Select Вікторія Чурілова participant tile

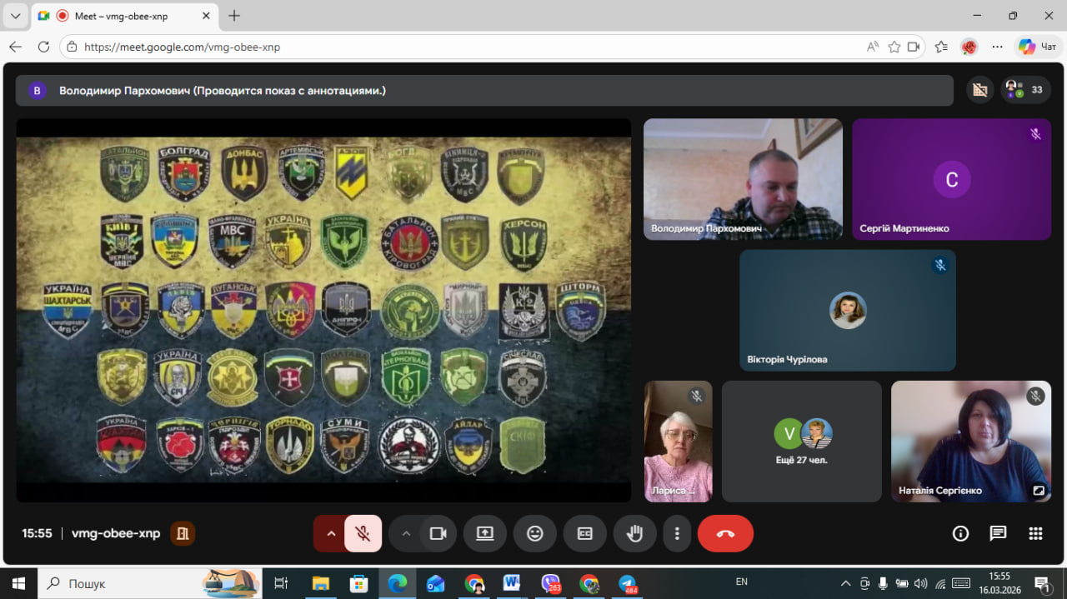(x=848, y=310)
